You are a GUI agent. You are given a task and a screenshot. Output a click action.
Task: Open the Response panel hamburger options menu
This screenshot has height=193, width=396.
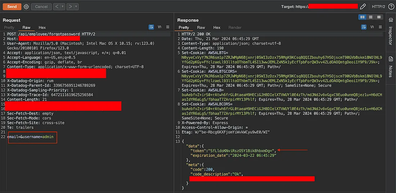pos(382,27)
